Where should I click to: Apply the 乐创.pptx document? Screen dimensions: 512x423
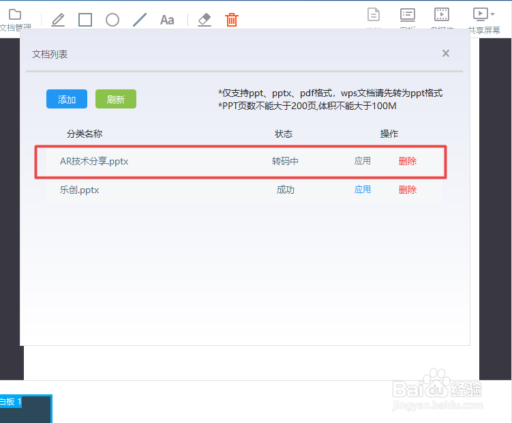coord(363,190)
